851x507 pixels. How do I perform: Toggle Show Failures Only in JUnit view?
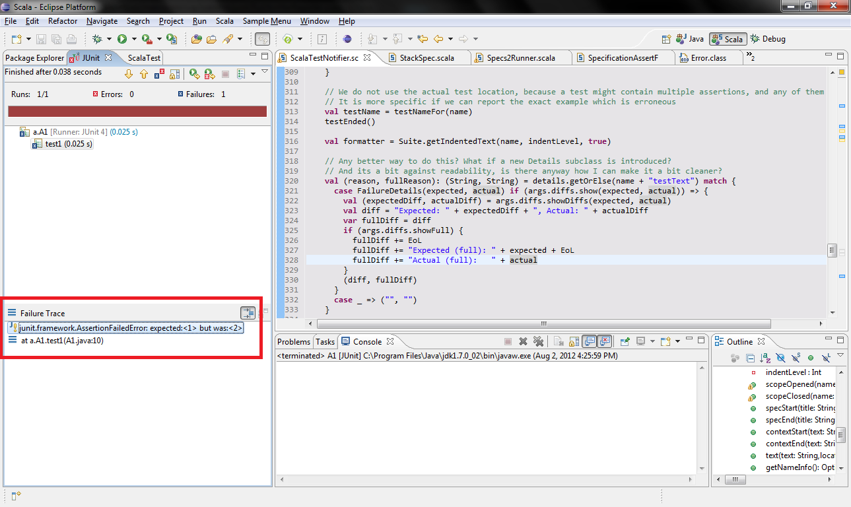coord(160,74)
